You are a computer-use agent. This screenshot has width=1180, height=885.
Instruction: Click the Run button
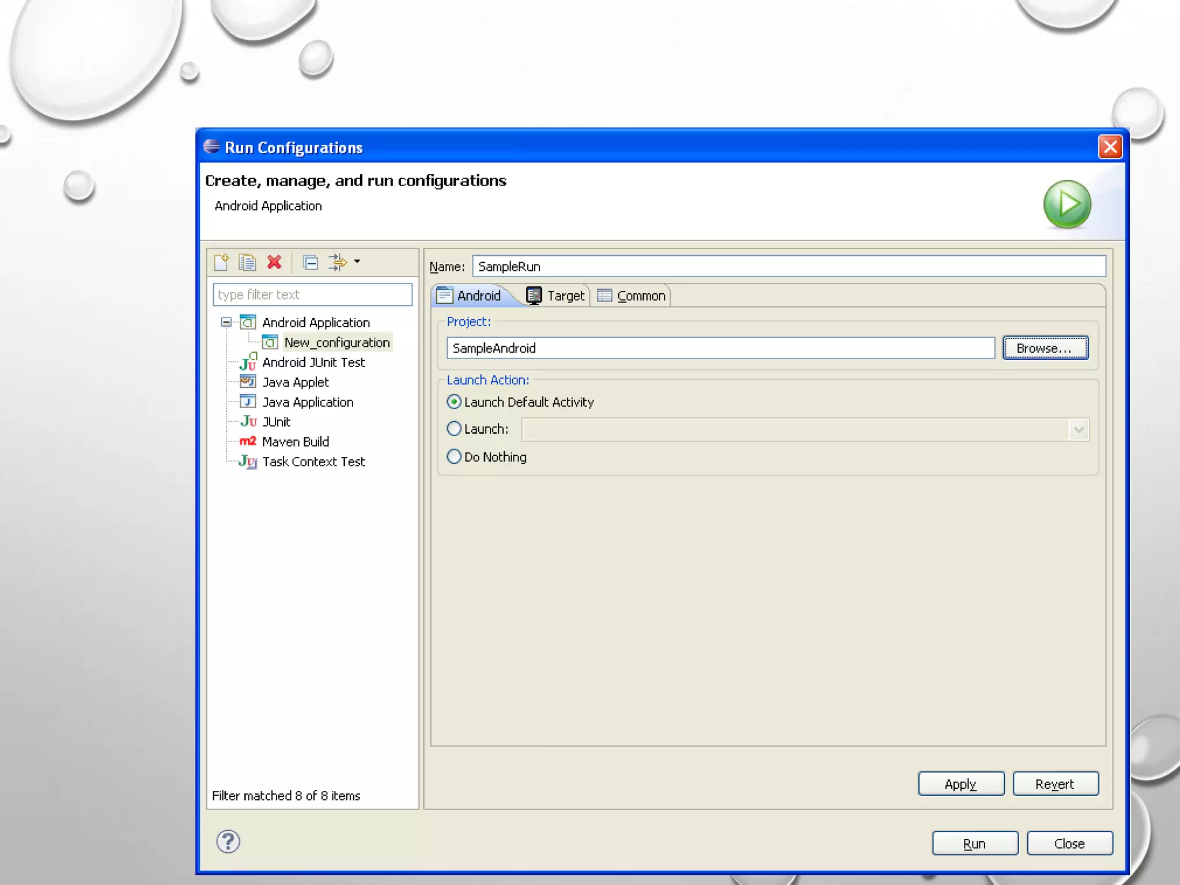click(x=975, y=844)
